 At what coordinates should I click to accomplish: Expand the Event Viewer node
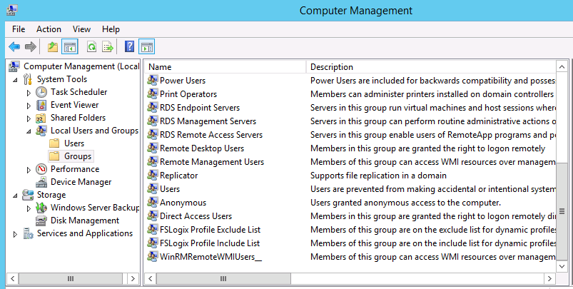[29, 106]
